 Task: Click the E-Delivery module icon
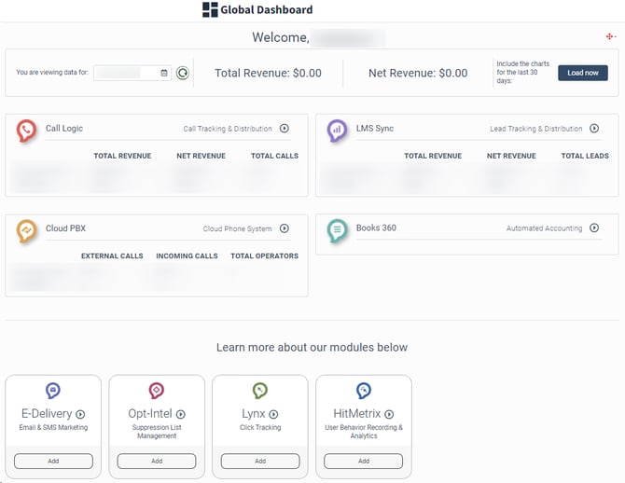(53, 391)
